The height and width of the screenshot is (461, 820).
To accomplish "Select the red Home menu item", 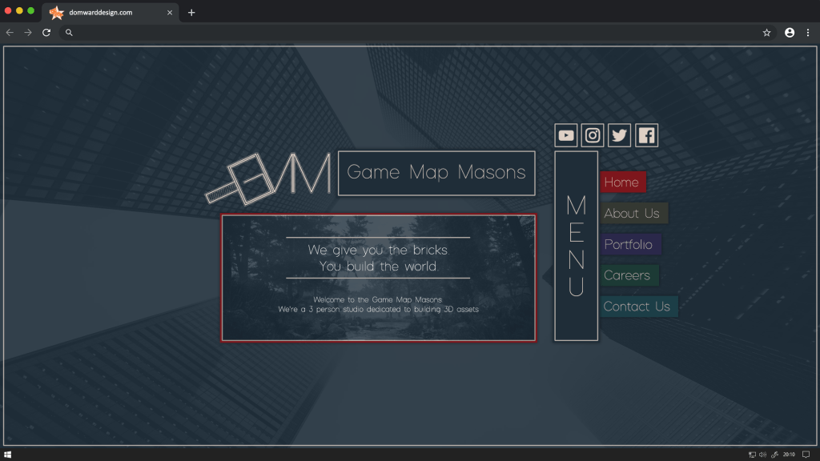I will [622, 182].
